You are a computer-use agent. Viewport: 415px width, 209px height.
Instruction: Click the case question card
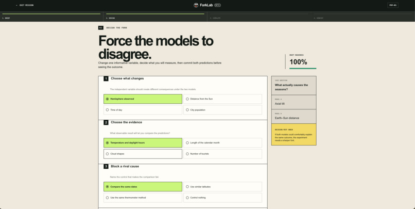point(294,85)
